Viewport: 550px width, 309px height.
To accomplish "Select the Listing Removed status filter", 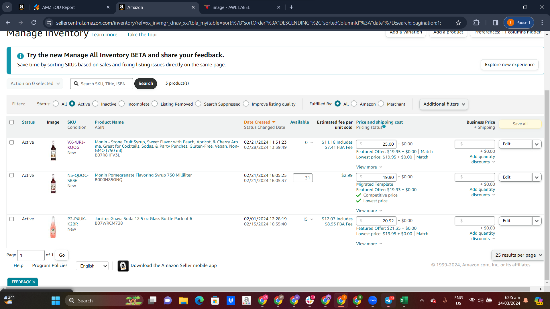I will pyautogui.click(x=155, y=104).
